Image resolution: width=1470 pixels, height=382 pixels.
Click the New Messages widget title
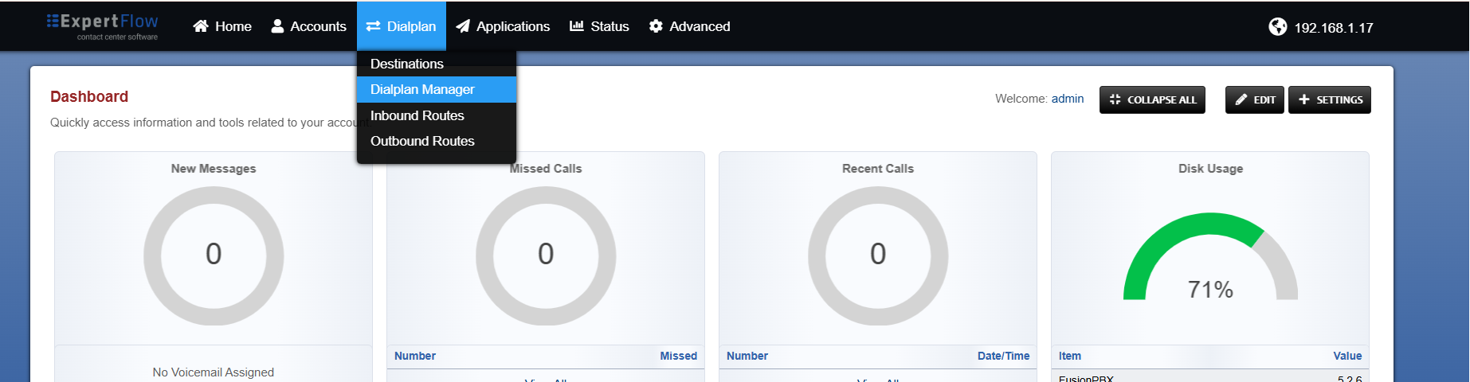(214, 169)
